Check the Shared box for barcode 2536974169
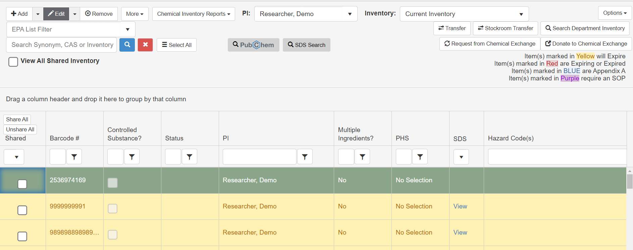Image resolution: width=633 pixels, height=250 pixels. [22, 184]
